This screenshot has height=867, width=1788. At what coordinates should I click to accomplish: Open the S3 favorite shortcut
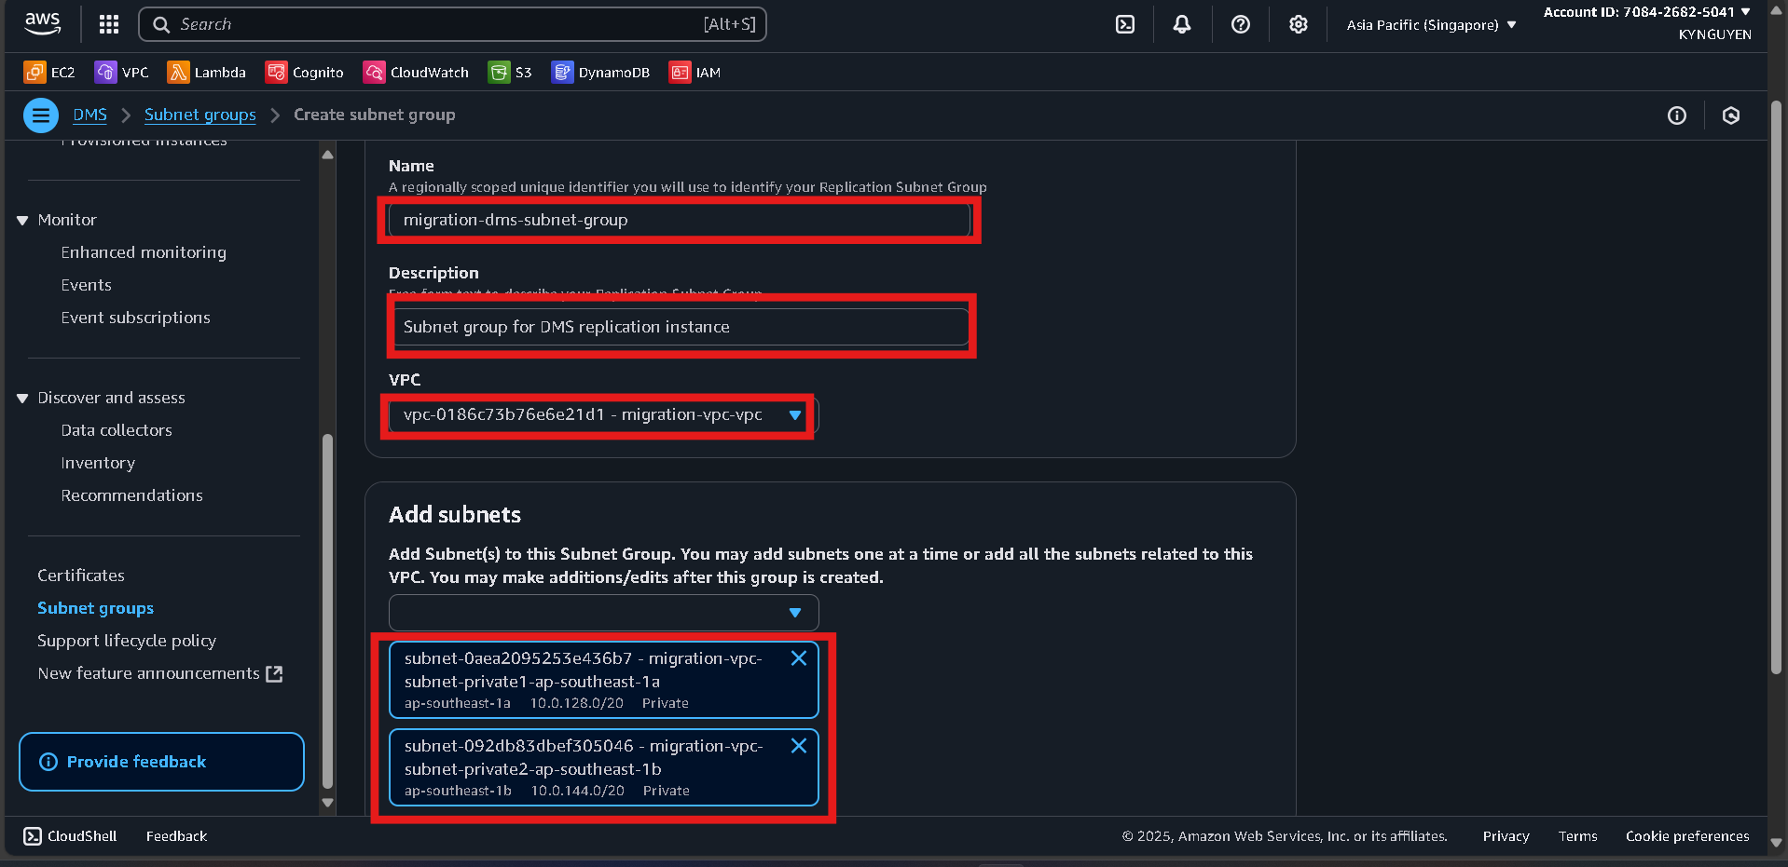click(x=509, y=72)
